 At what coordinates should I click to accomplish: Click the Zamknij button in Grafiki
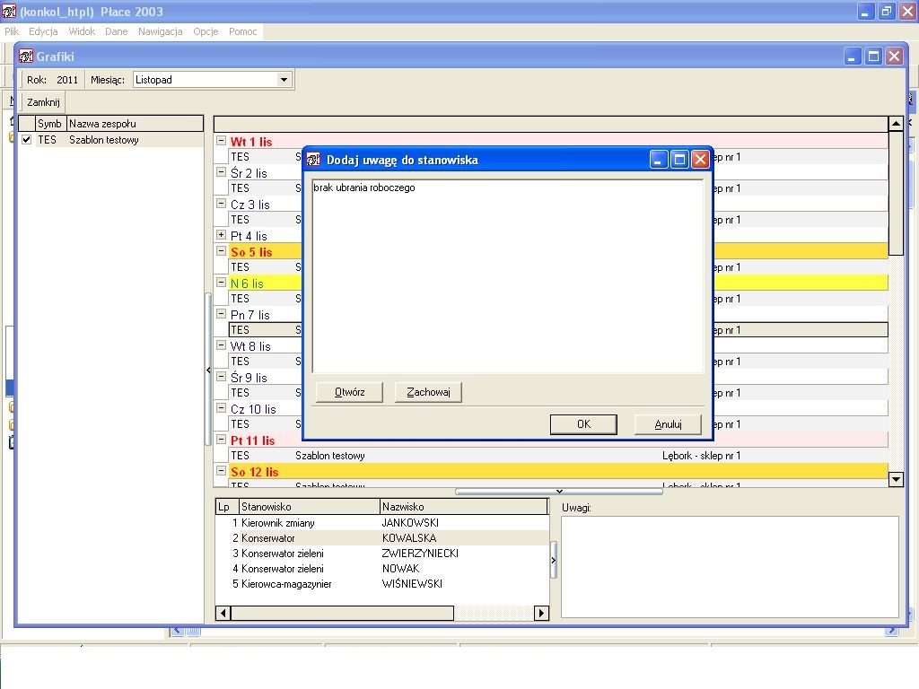point(43,102)
